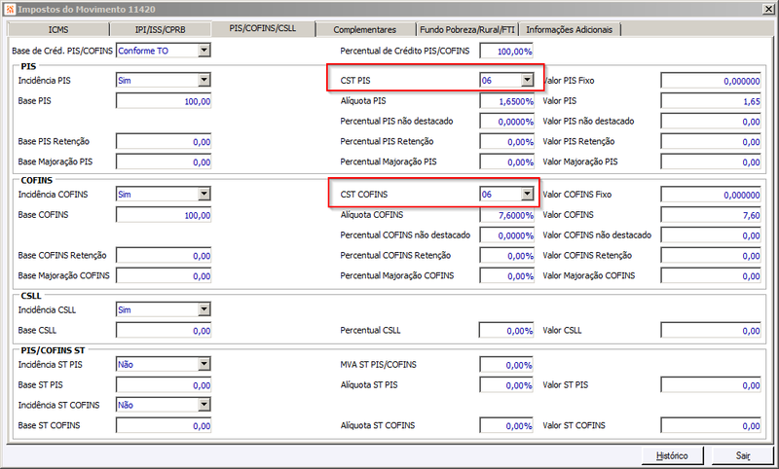
Task: Open the Incidência ST PIS dropdown
Action: 204,364
